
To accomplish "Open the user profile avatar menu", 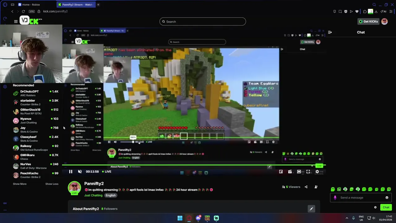I will (x=385, y=21).
